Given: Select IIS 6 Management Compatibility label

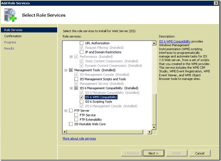Looking at the screenshot, I should coord(109,88).
